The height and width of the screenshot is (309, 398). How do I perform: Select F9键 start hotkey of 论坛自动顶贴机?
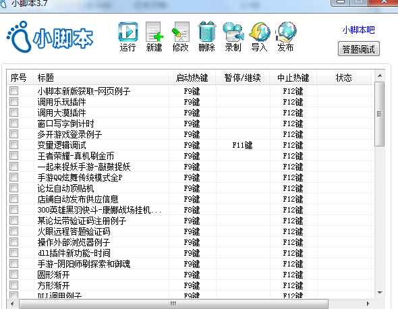(x=192, y=188)
